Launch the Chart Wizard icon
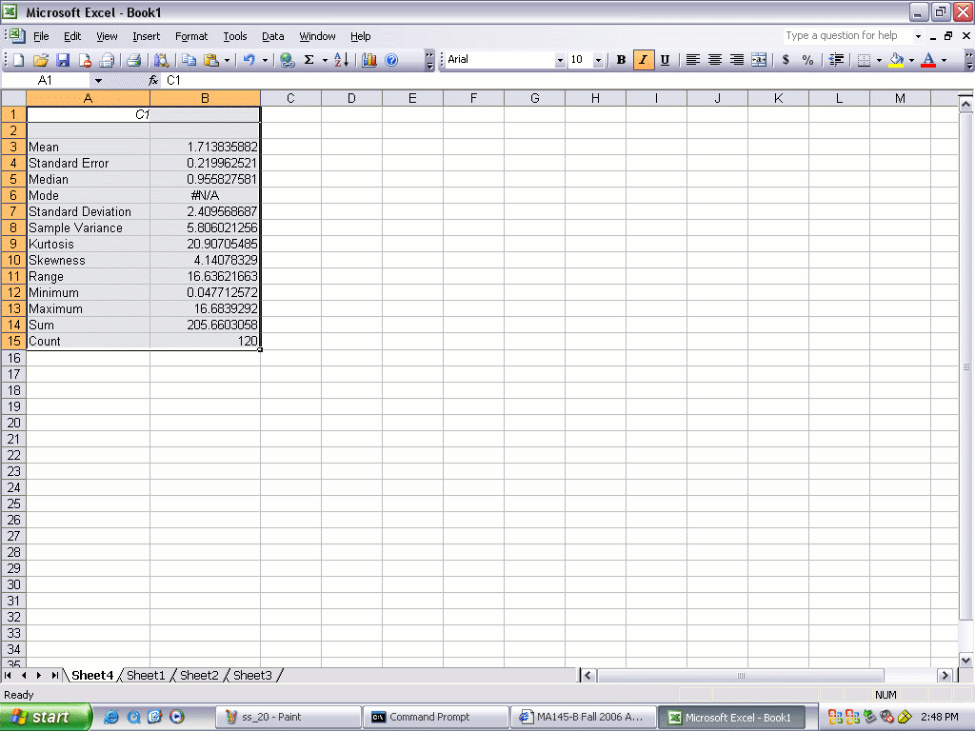Image resolution: width=975 pixels, height=731 pixels. (x=368, y=60)
